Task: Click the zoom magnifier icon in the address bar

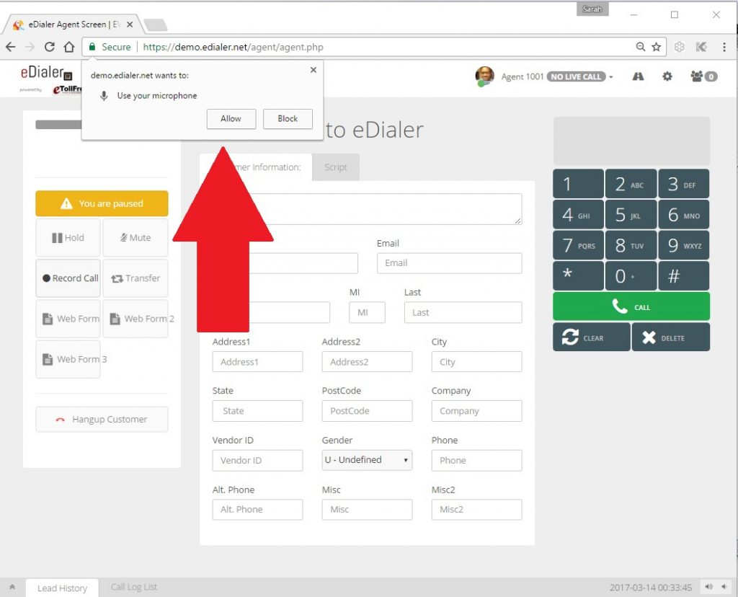Action: [x=641, y=47]
